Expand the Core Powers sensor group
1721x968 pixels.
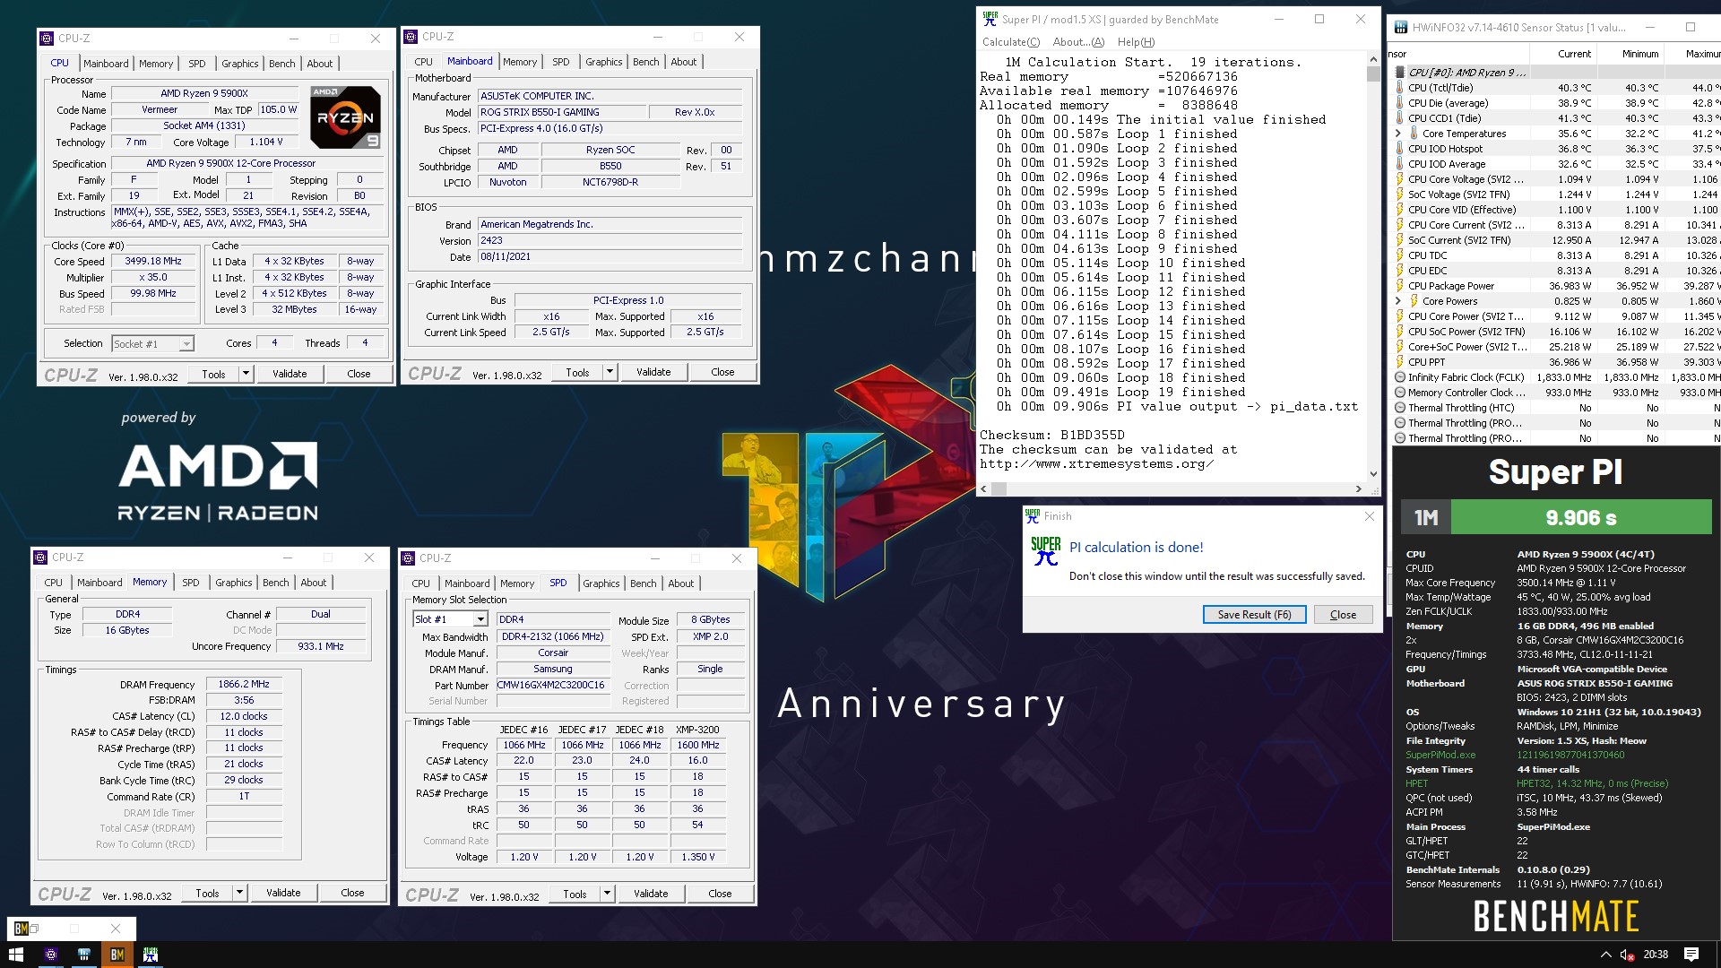1398,301
